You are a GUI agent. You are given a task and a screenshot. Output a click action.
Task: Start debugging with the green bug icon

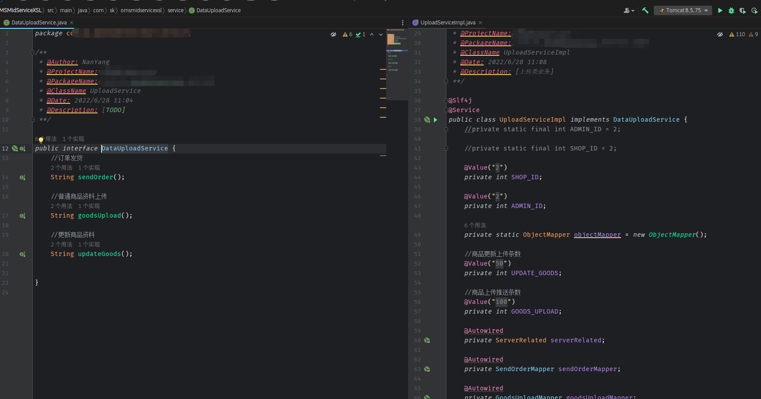(x=731, y=10)
